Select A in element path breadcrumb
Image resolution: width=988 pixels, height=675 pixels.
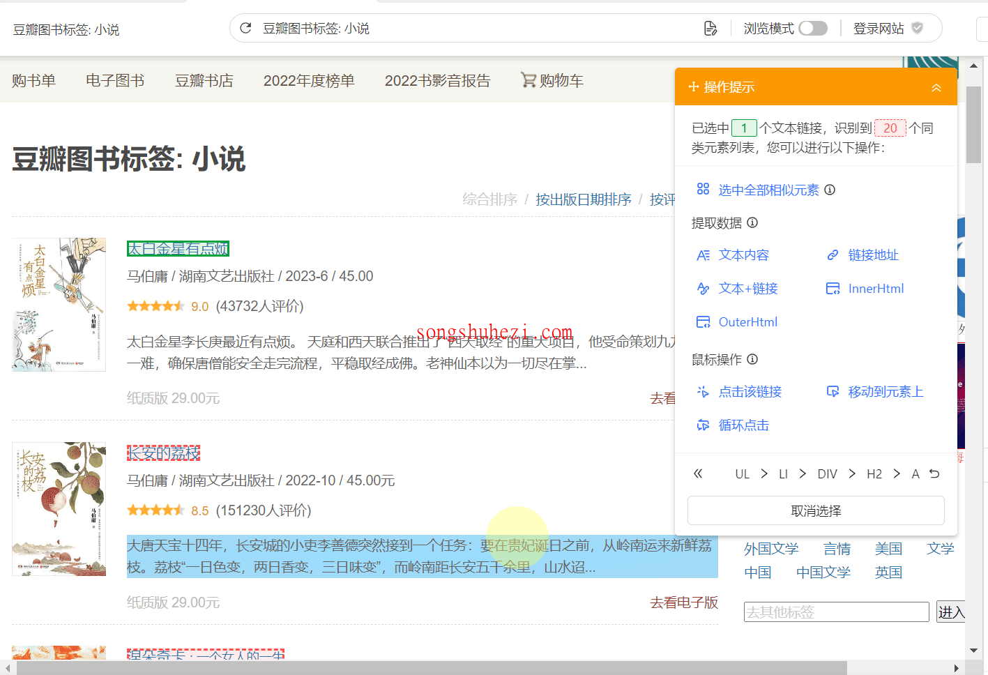[915, 474]
